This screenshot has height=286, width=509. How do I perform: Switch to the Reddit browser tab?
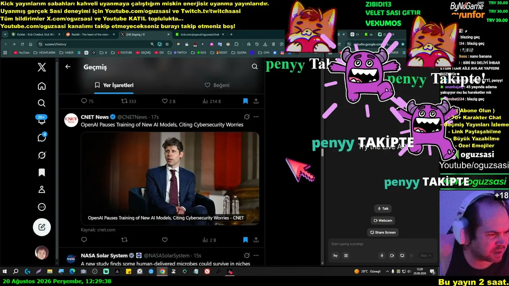point(89,35)
